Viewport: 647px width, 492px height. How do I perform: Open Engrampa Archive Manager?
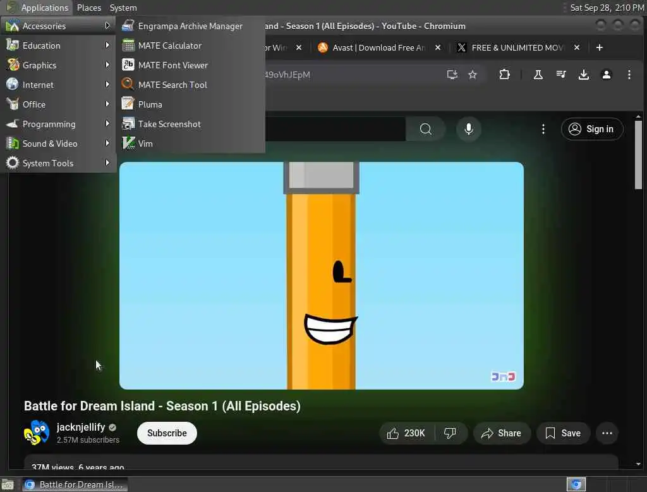click(190, 26)
